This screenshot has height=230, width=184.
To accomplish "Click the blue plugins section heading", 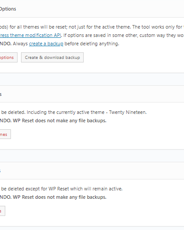I will point(0,171).
